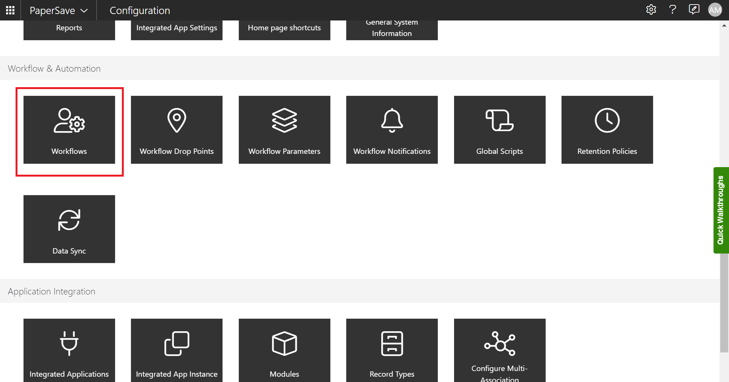
Task: Open the feedback icon in header
Action: [694, 10]
